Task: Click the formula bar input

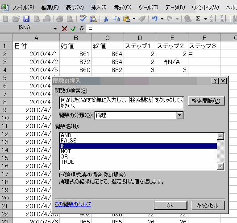Action: [161, 28]
